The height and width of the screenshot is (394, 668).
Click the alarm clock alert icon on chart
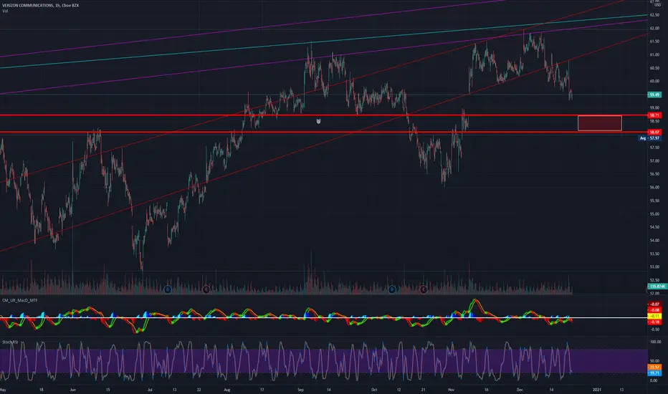(318, 121)
